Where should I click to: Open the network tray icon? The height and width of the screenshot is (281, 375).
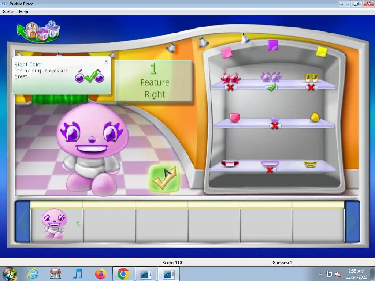[x=329, y=274]
